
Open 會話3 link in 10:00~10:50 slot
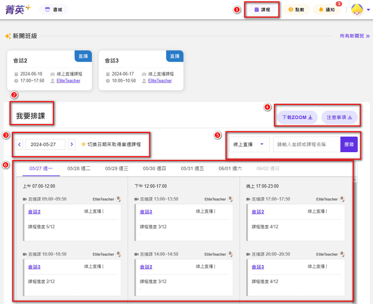pyautogui.click(x=34, y=267)
